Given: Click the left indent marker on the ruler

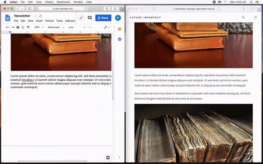Looking at the screenshot, I should click(x=10, y=32).
